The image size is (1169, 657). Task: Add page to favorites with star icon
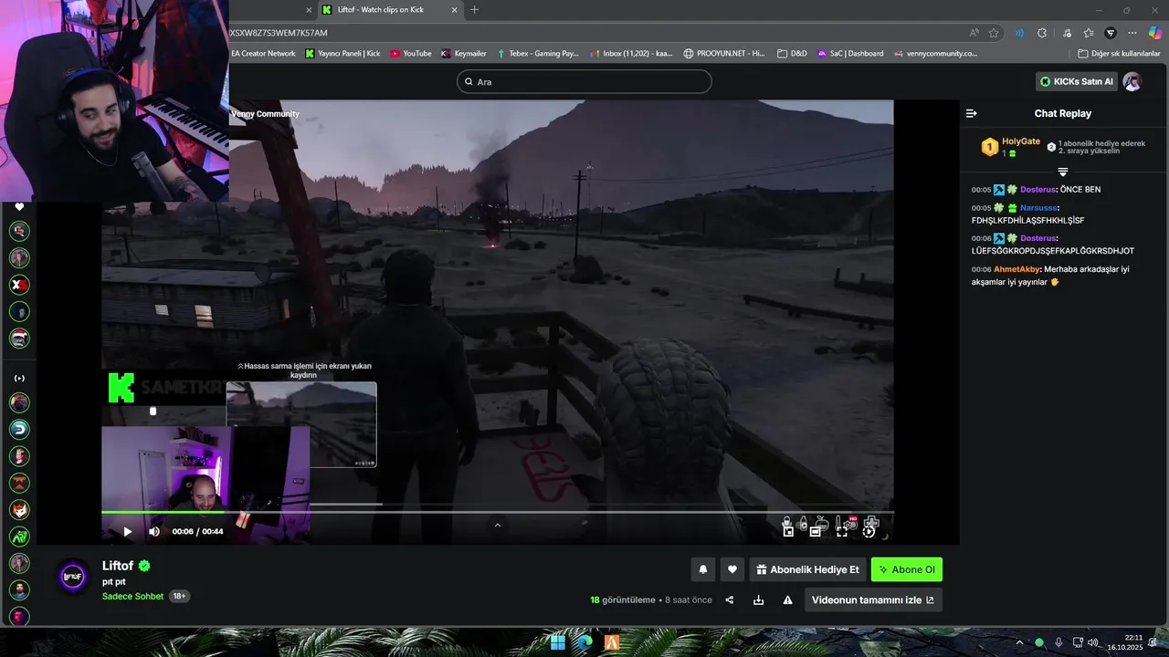(994, 33)
